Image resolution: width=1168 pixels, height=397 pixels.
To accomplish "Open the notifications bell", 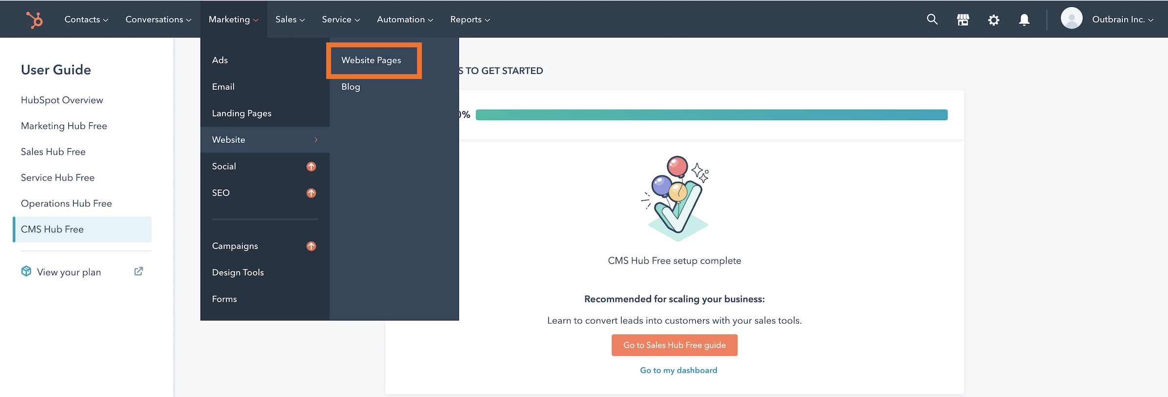I will pos(1024,20).
